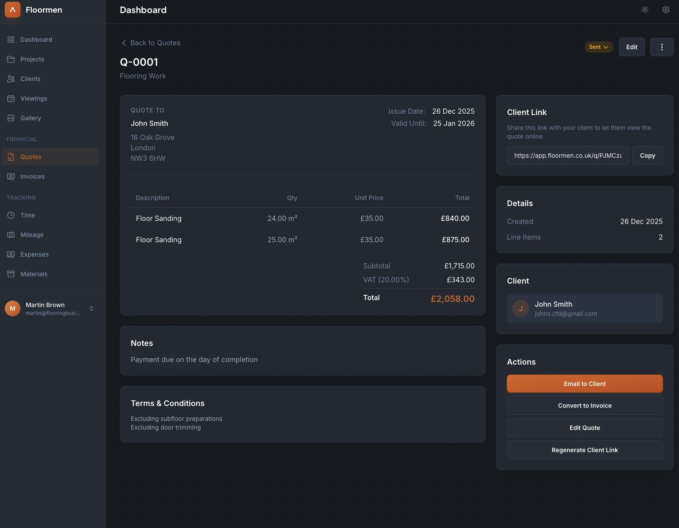Expand the Martin Brown account switcher
Image resolution: width=679 pixels, height=528 pixels.
92,308
